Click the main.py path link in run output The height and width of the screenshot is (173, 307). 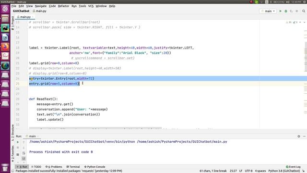[x=182, y=142]
